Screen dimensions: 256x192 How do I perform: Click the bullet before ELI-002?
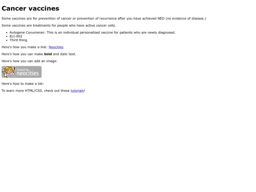click(x=7, y=37)
